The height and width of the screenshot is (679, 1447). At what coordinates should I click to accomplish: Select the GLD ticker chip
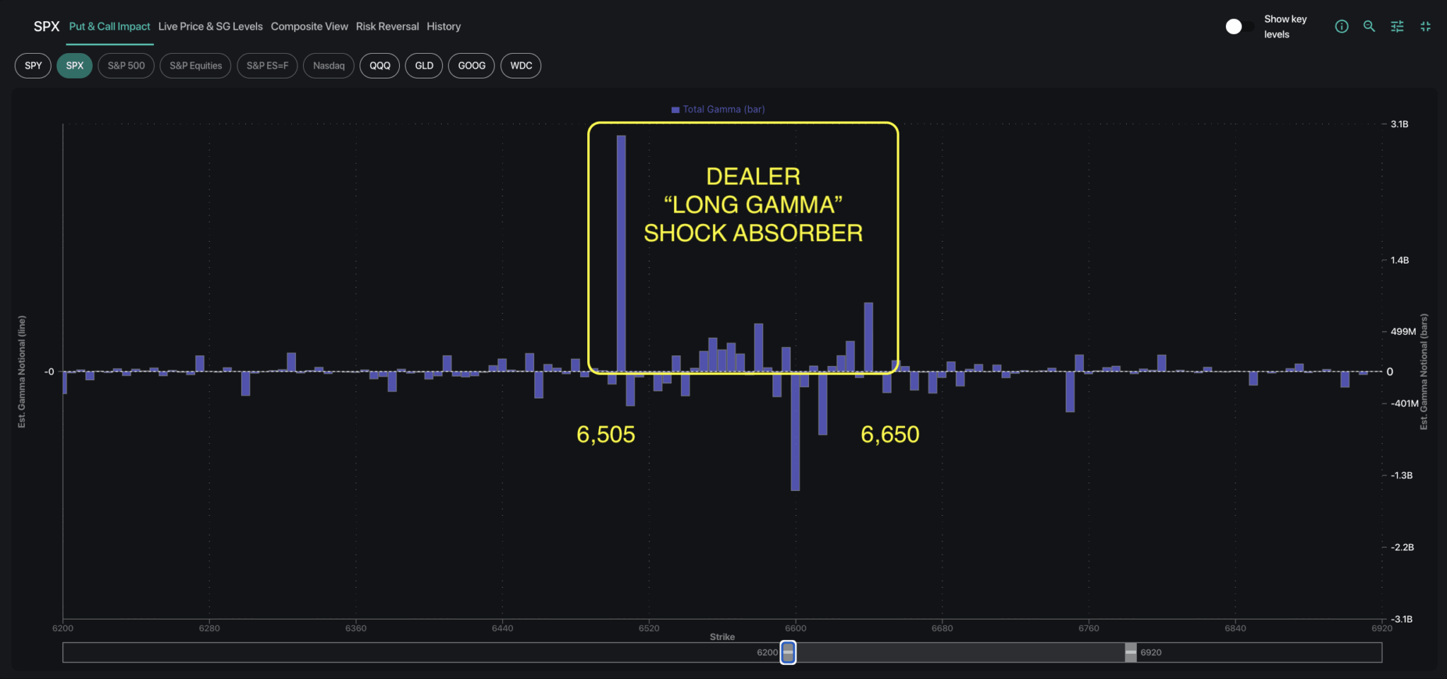(x=424, y=65)
